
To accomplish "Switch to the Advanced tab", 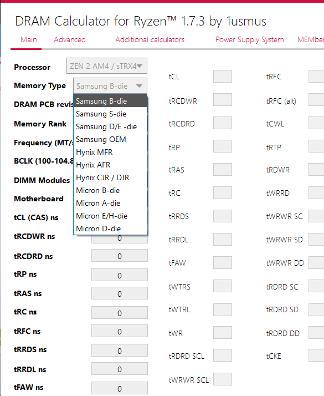I will point(70,39).
